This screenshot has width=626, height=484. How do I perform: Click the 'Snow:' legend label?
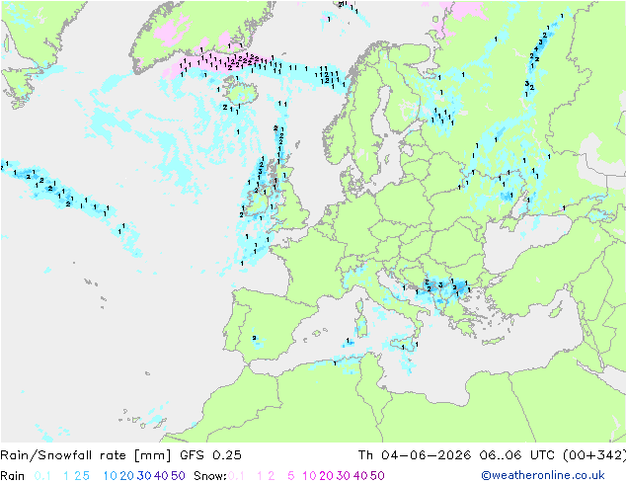point(210,476)
